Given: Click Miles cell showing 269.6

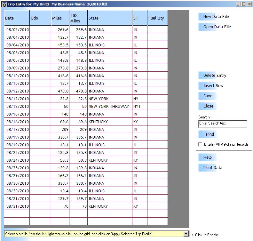Looking at the screenshot, I should pos(60,30).
